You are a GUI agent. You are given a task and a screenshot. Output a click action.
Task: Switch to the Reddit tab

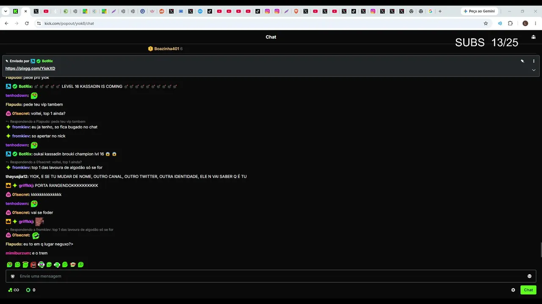pyautogui.click(x=162, y=11)
